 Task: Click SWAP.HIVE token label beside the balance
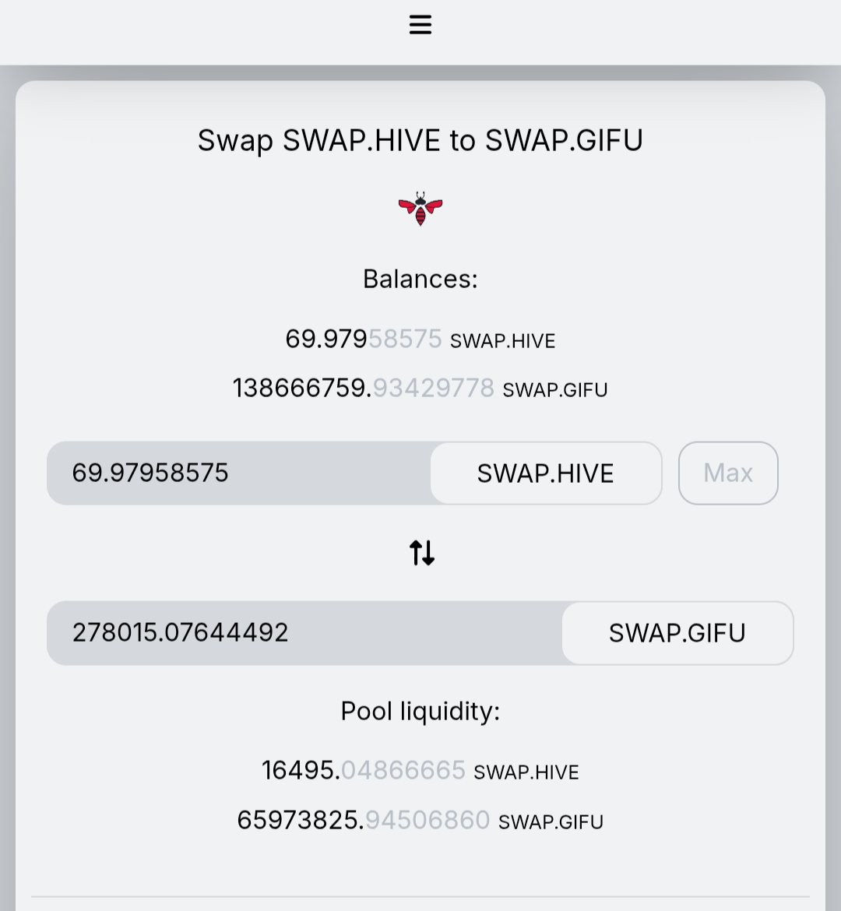click(x=503, y=341)
